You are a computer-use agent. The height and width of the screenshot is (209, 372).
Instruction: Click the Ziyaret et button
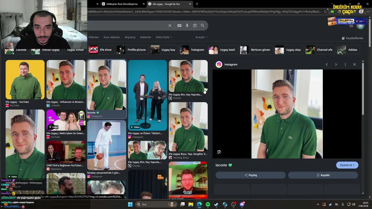[347, 165]
